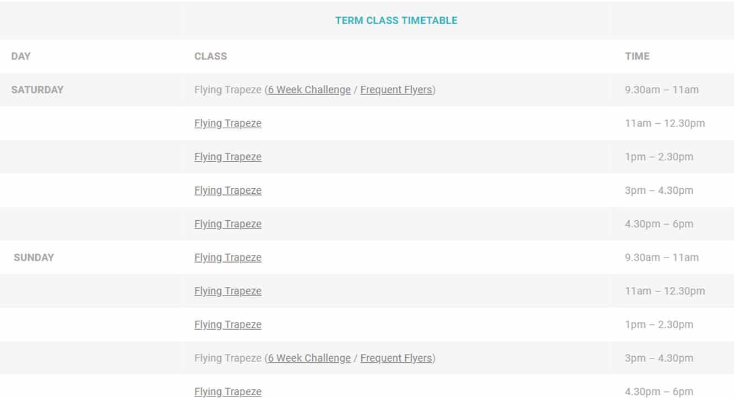Image resolution: width=734 pixels, height=398 pixels.
Task: Select Saturday 1pm Flying Trapeze link
Action: coord(227,157)
